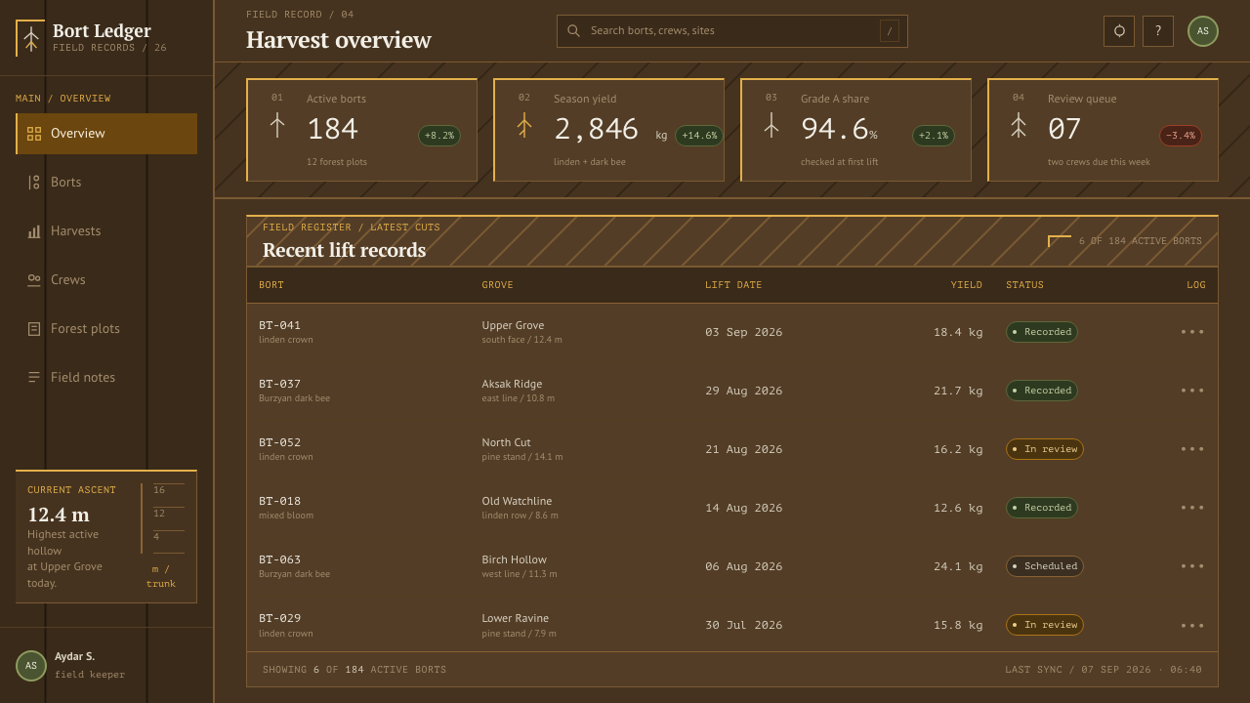Open log menu for BT-063 row
The image size is (1250, 703).
tap(1192, 566)
